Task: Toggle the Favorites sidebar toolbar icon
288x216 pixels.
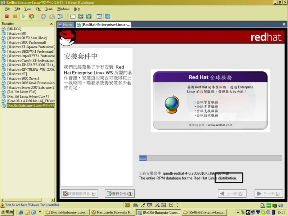Action: [73, 16]
